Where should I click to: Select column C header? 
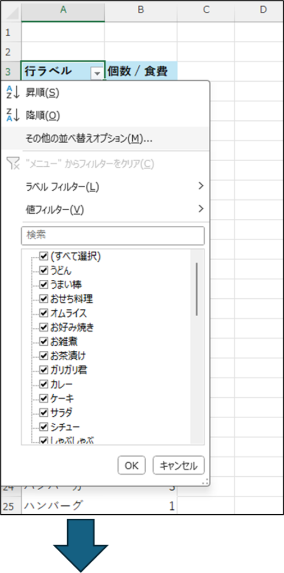(206, 10)
